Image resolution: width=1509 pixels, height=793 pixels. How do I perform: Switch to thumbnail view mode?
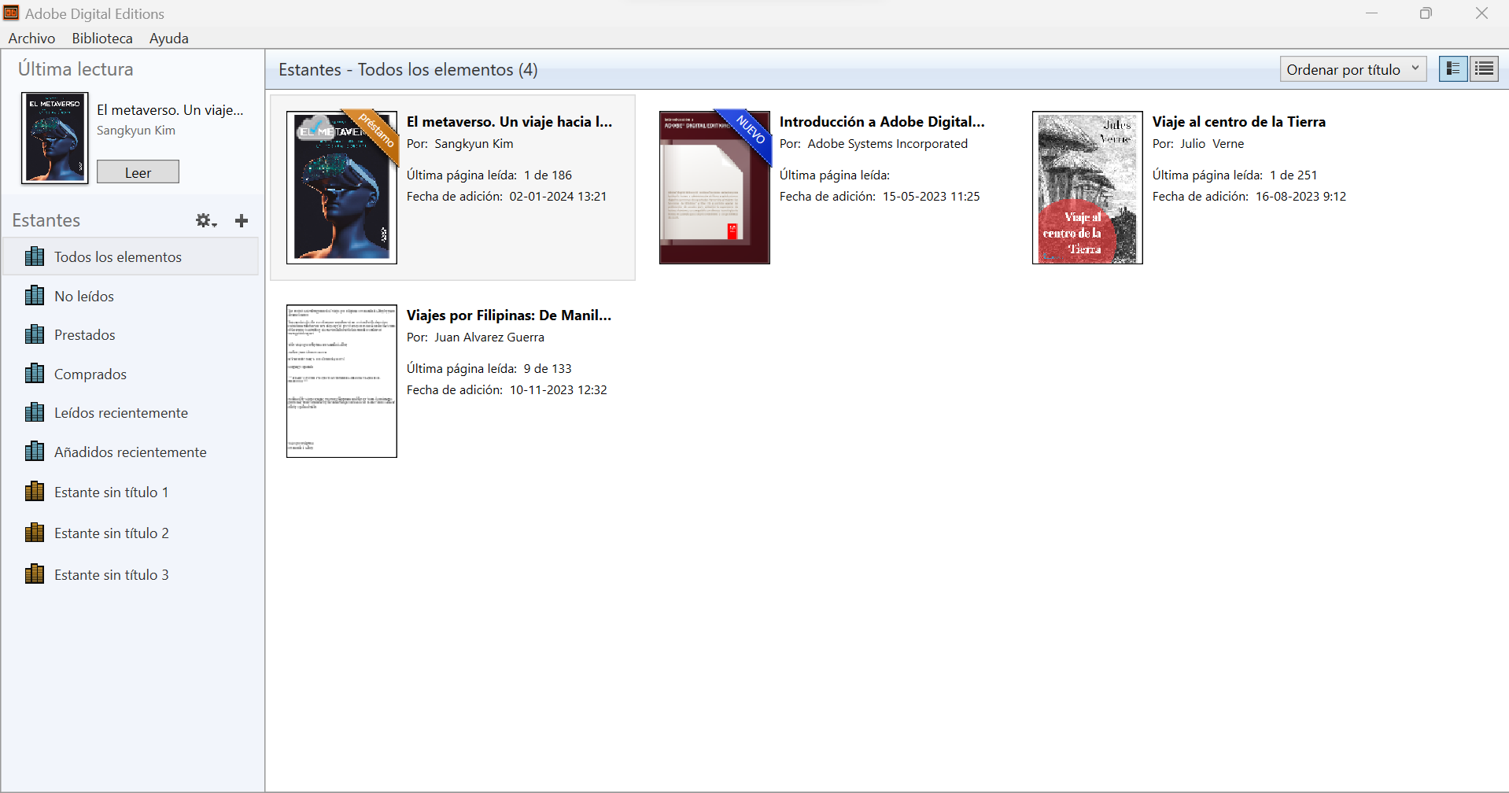1453,69
